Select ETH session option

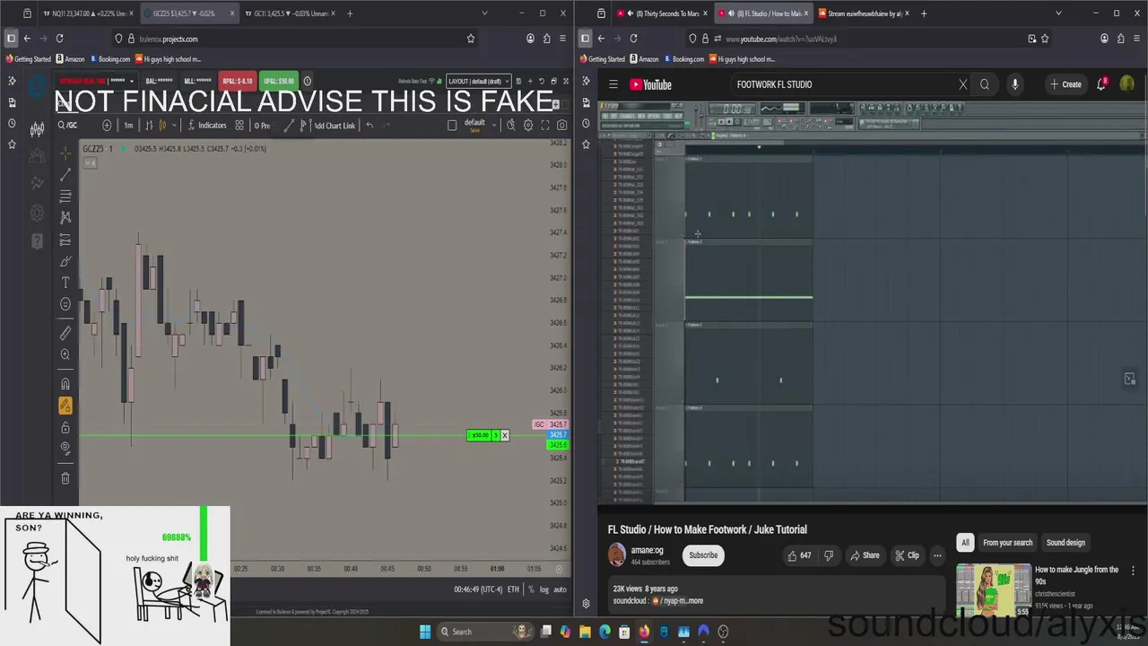point(513,589)
